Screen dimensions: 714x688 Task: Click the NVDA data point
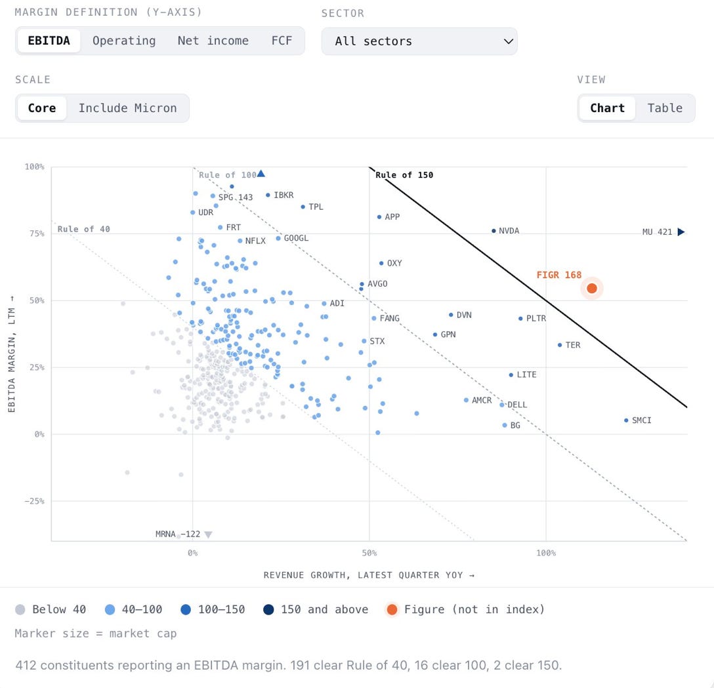pyautogui.click(x=493, y=231)
